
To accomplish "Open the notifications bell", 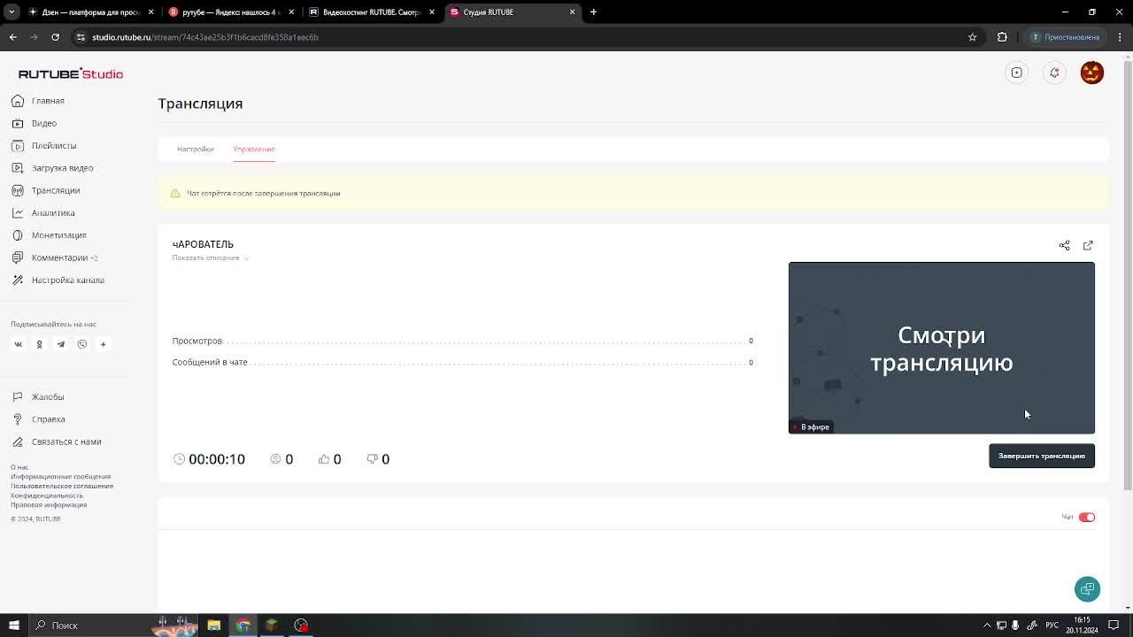I will coord(1054,73).
